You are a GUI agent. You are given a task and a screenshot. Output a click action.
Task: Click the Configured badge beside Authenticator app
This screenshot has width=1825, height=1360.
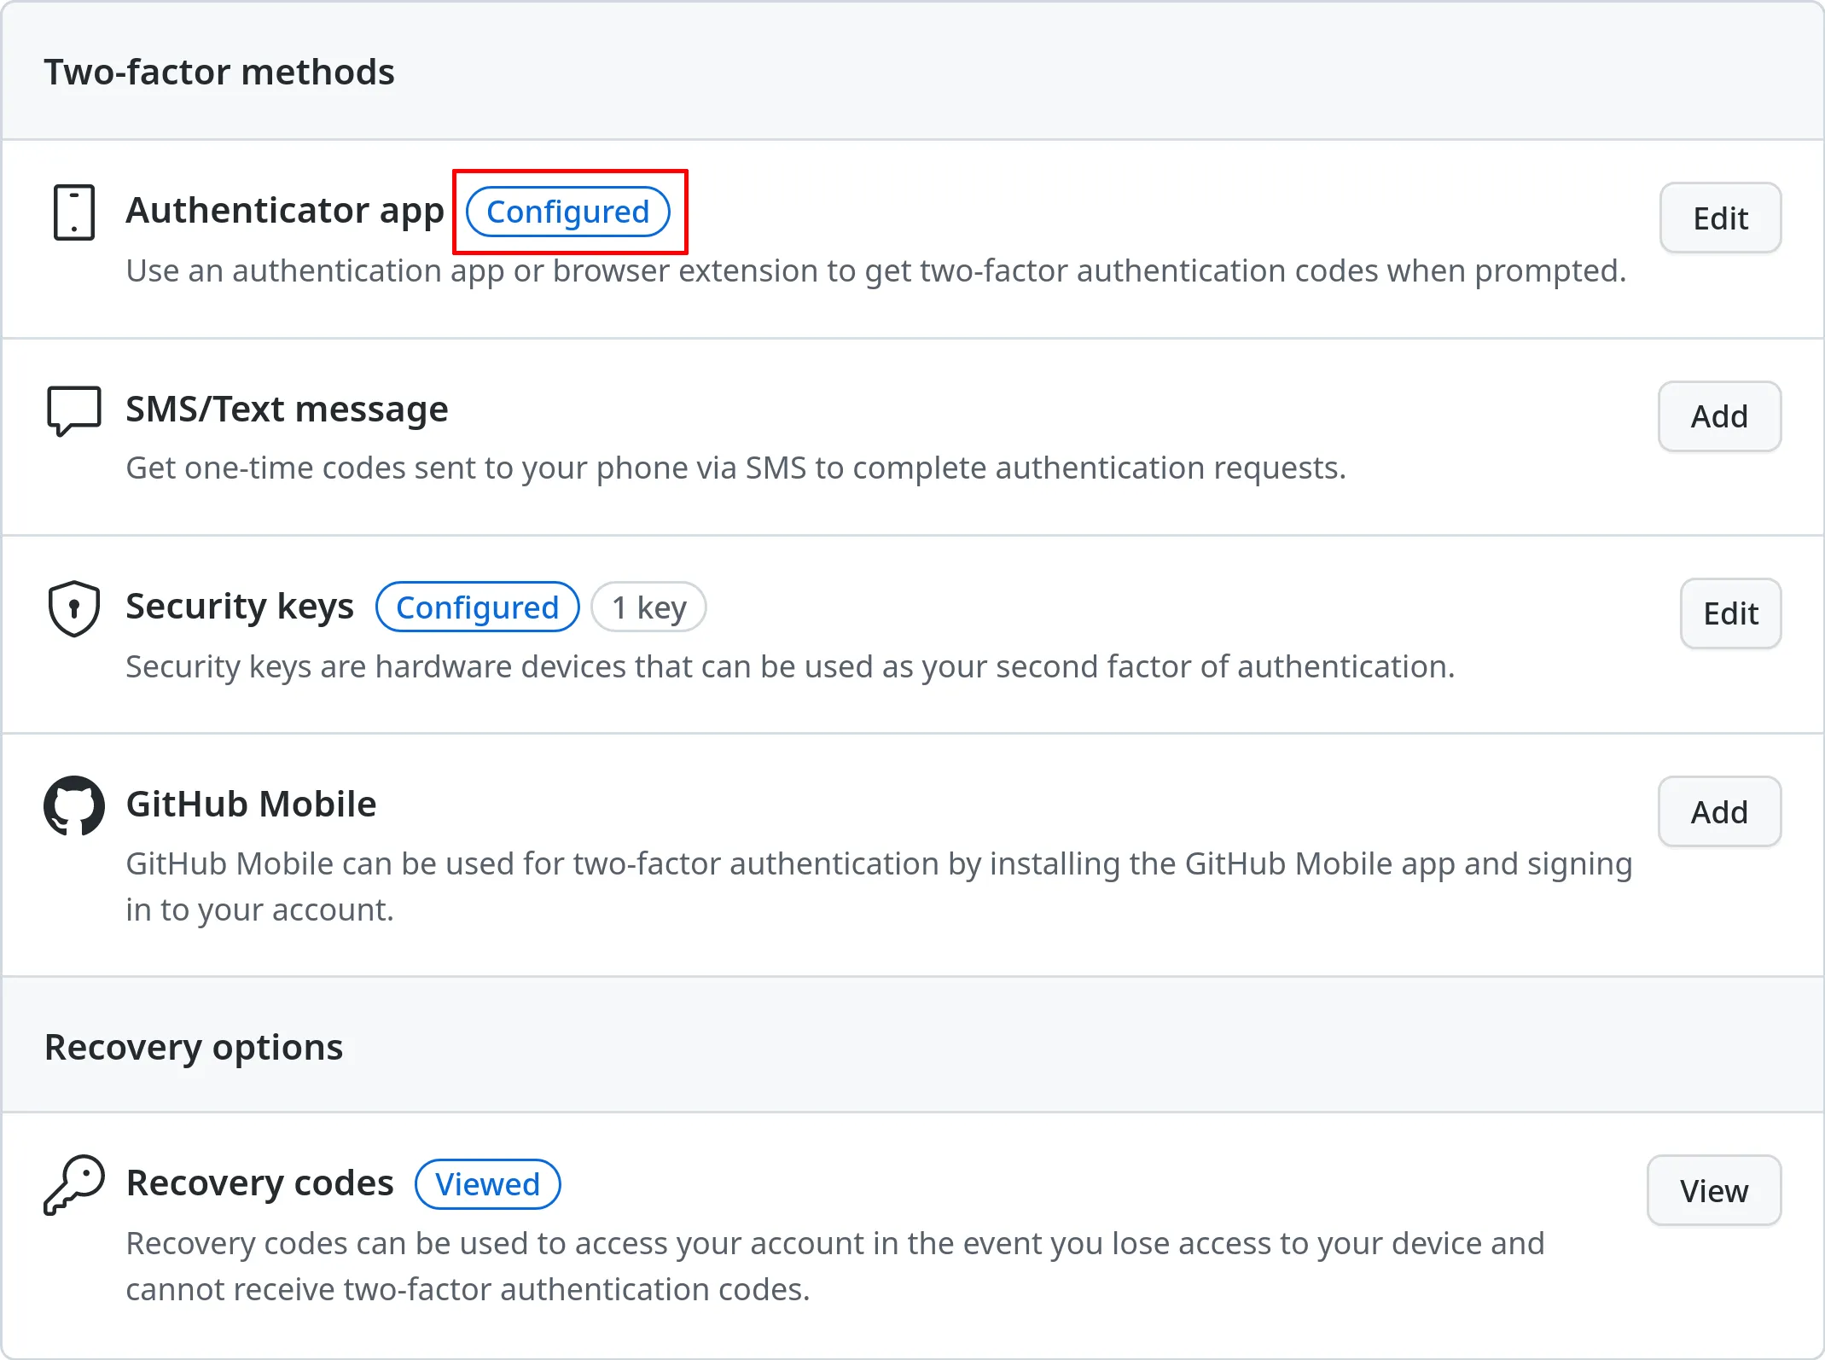[567, 212]
